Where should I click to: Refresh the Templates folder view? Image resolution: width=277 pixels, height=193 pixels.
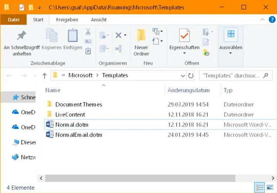(190, 76)
